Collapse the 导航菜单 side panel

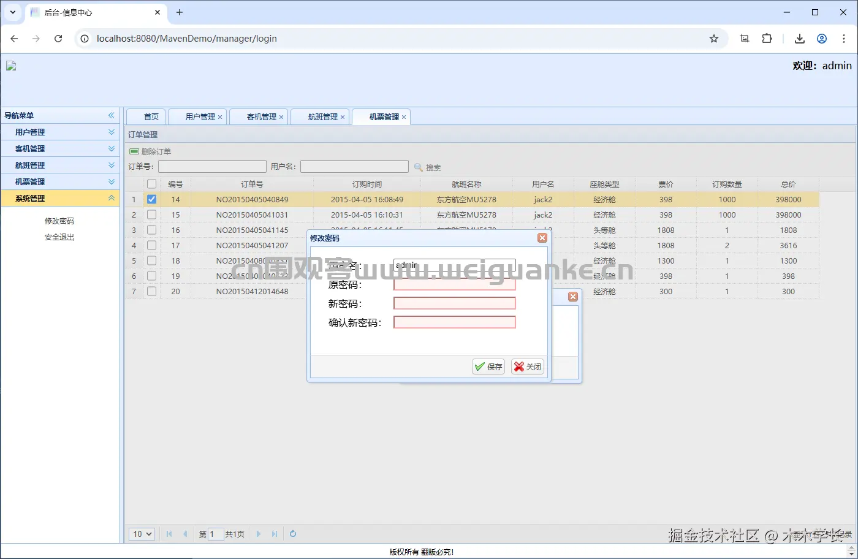[112, 115]
